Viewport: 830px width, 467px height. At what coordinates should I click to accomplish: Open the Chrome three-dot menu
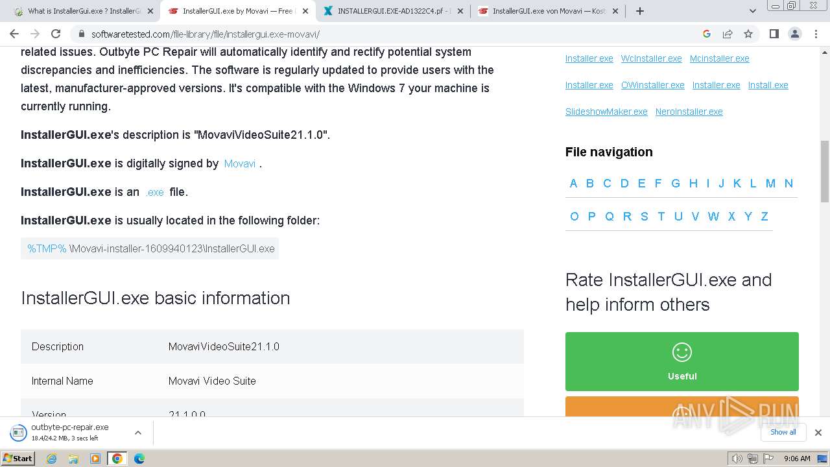(x=815, y=34)
